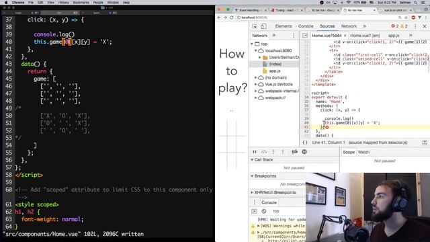
Task: Show more DevTools panels via double chevron
Action: pos(364,26)
